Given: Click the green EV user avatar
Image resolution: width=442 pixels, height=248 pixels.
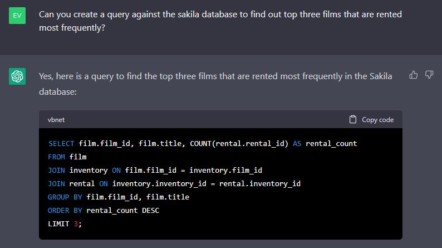Looking at the screenshot, I should click(17, 15).
